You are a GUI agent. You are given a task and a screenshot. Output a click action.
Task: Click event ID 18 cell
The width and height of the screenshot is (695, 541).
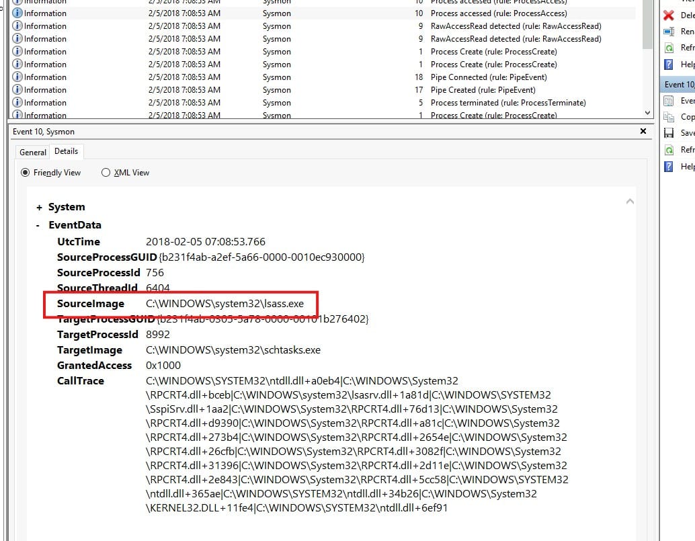pyautogui.click(x=419, y=77)
